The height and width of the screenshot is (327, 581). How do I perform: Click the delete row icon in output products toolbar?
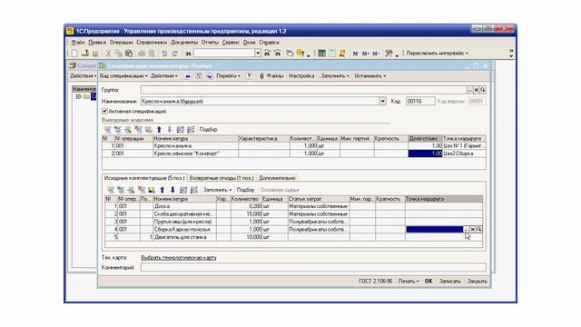click(138, 129)
